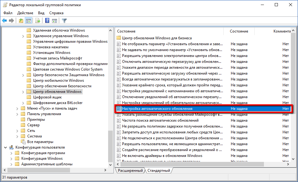Expand the Конфигурация программ node
The height and width of the screenshot is (182, 298).
[11, 153]
